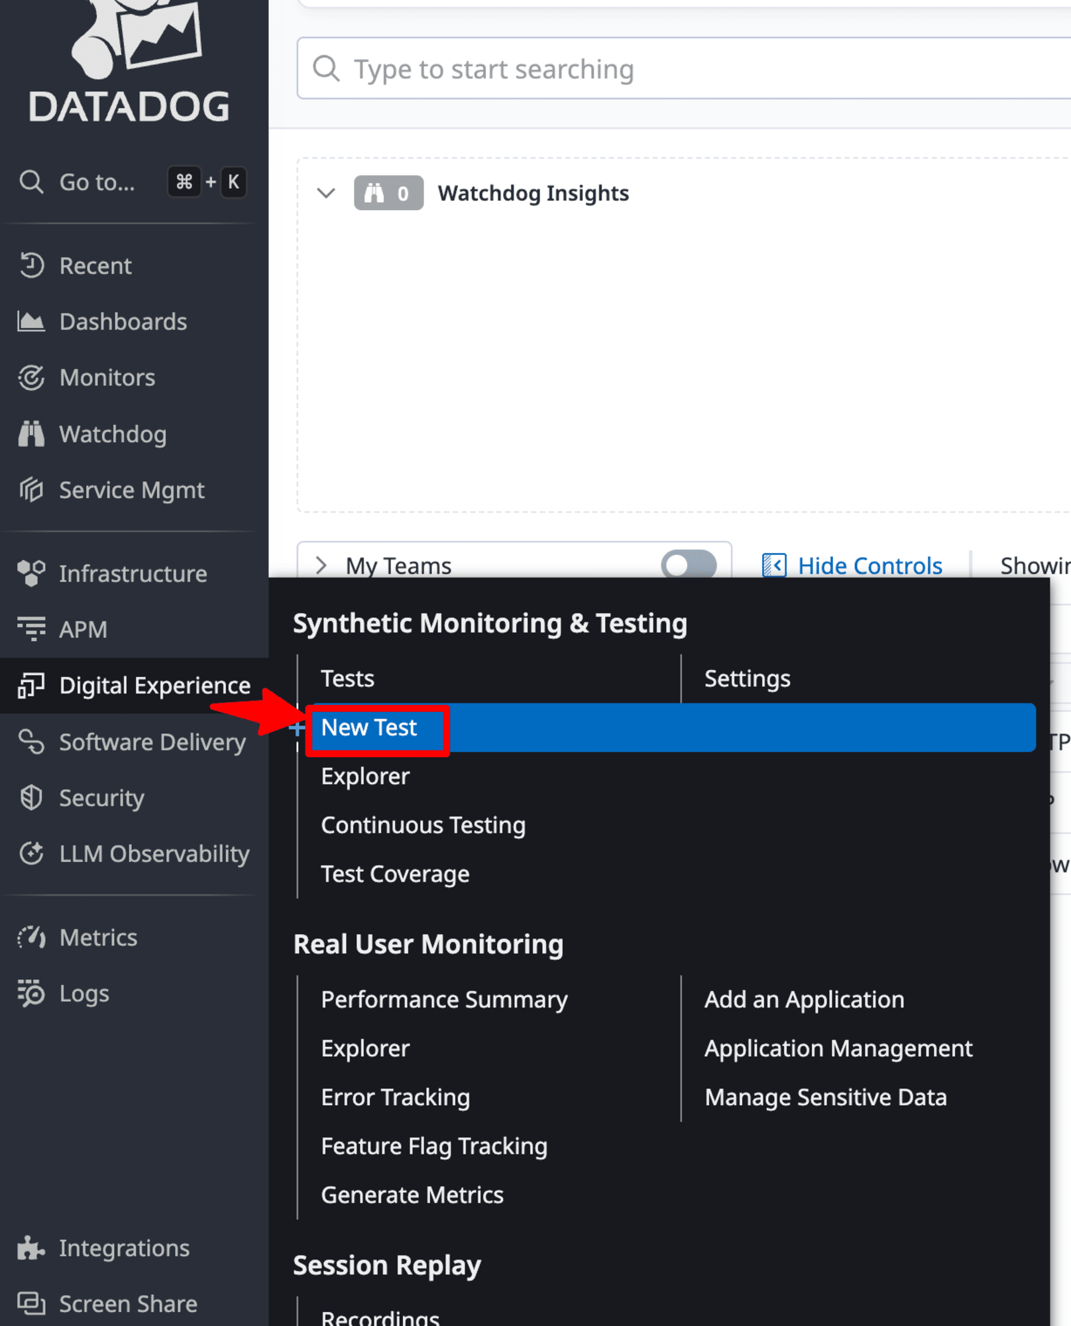Open the Watchdog sidebar entry

point(113,434)
